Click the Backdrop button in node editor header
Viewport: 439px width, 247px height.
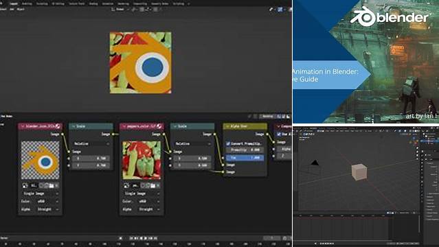(267, 116)
